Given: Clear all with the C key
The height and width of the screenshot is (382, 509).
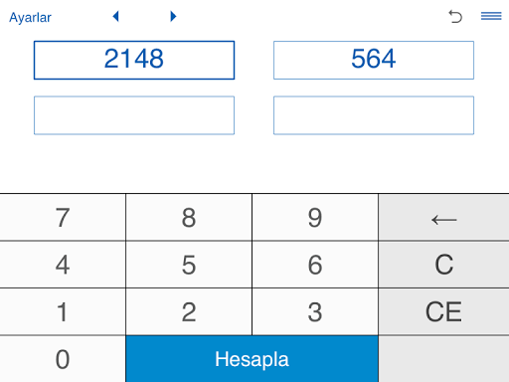Looking at the screenshot, I should click(x=443, y=265).
